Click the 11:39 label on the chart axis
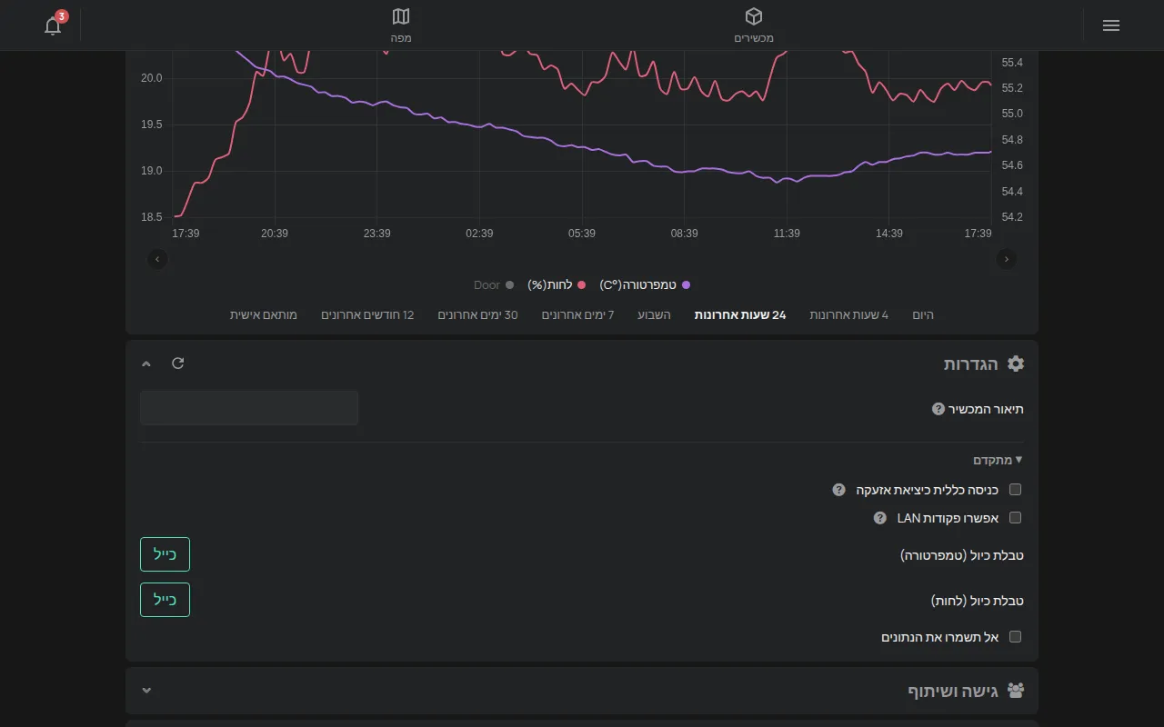Image resolution: width=1164 pixels, height=727 pixels. click(787, 234)
